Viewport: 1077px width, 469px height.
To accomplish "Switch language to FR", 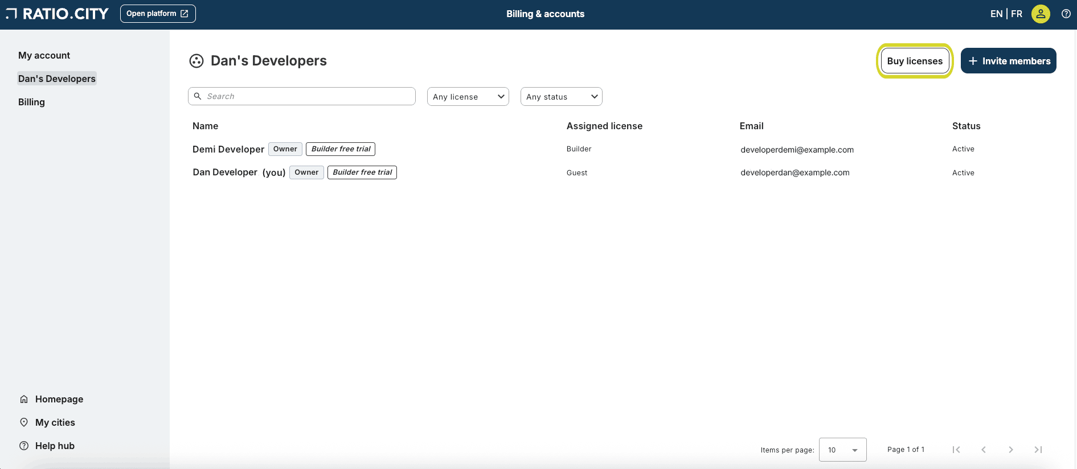I will coord(1017,14).
